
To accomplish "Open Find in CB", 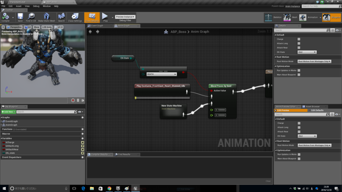I will pos(31,17).
